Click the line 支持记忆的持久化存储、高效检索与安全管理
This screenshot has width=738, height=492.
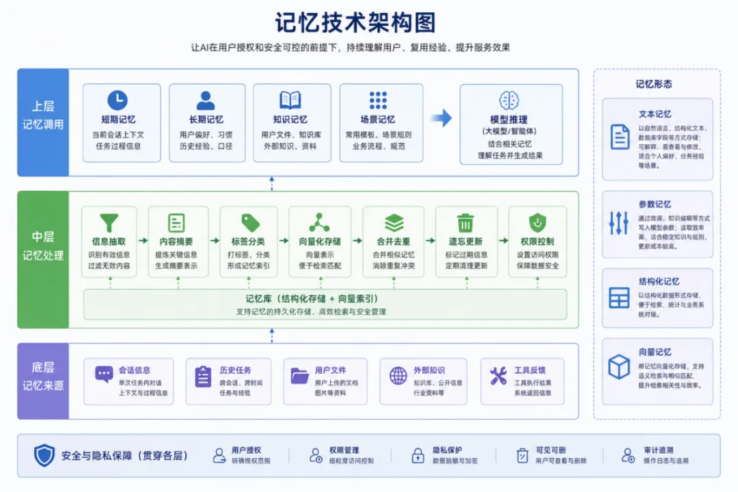coord(311,312)
